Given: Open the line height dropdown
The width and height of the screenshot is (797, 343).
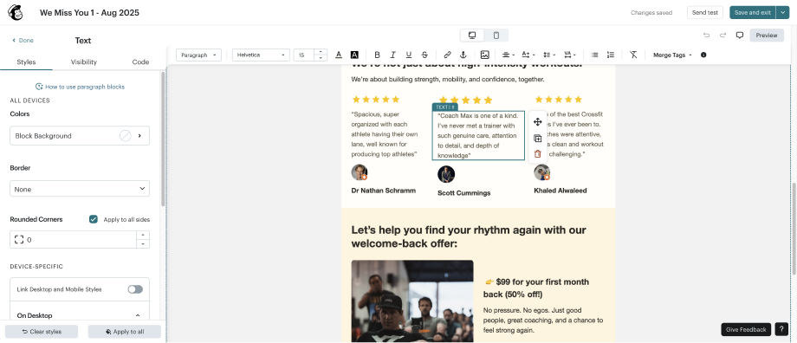Looking at the screenshot, I should tap(549, 55).
